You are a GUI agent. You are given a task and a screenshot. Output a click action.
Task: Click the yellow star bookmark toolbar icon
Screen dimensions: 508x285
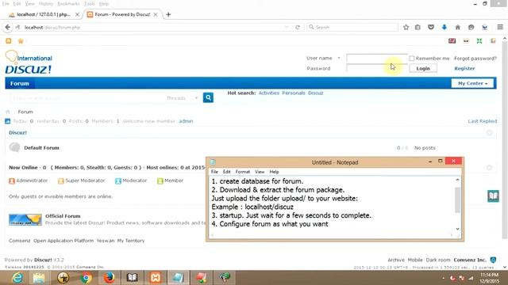pos(21,41)
